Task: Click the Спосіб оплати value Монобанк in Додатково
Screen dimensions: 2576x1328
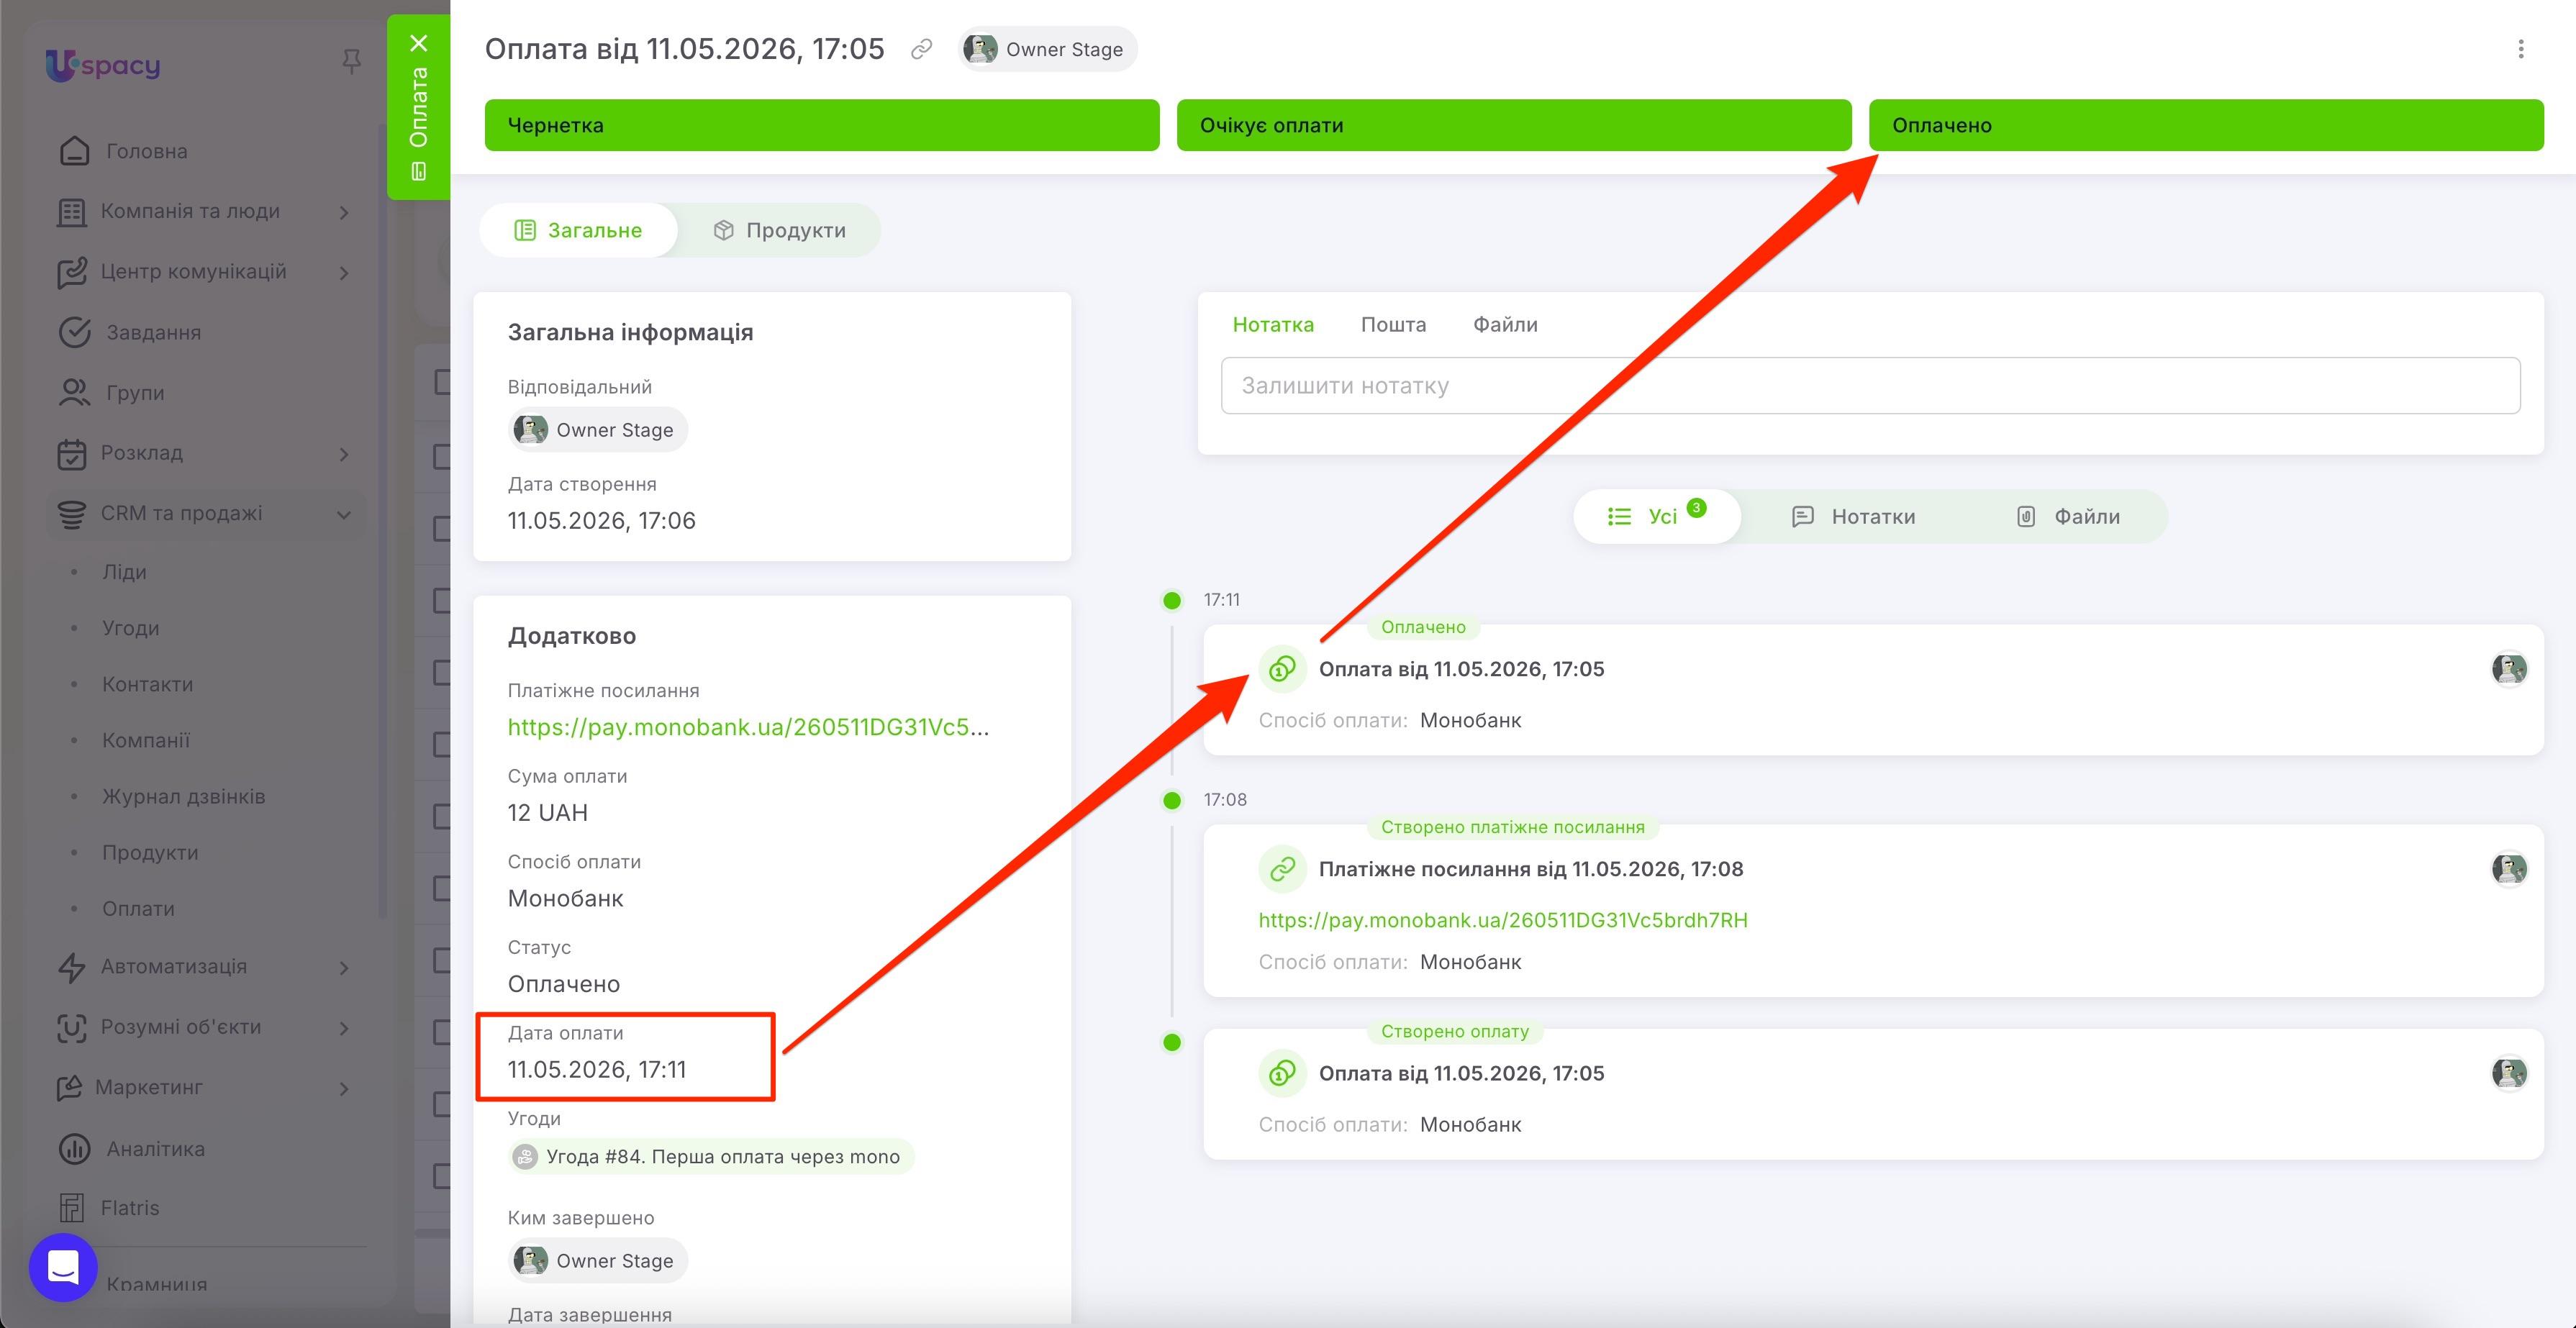Action: (x=565, y=898)
